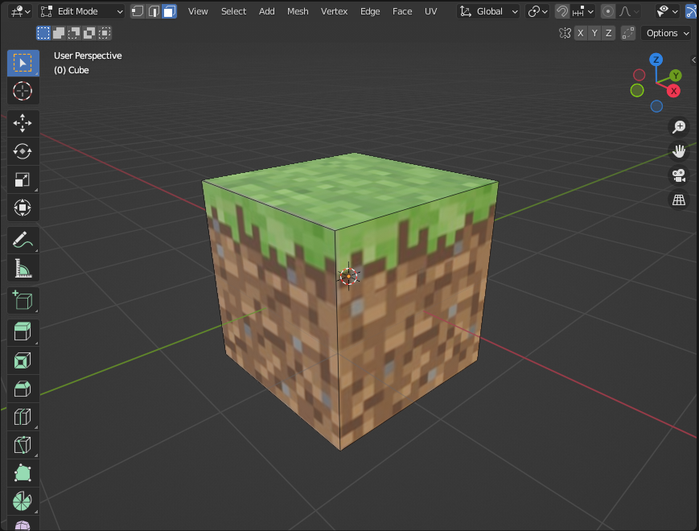699x531 pixels.
Task: Open Global transform orientation dropdown
Action: coord(489,11)
